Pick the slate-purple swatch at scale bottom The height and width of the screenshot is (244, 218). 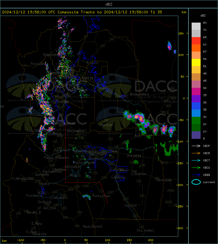coord(196,135)
